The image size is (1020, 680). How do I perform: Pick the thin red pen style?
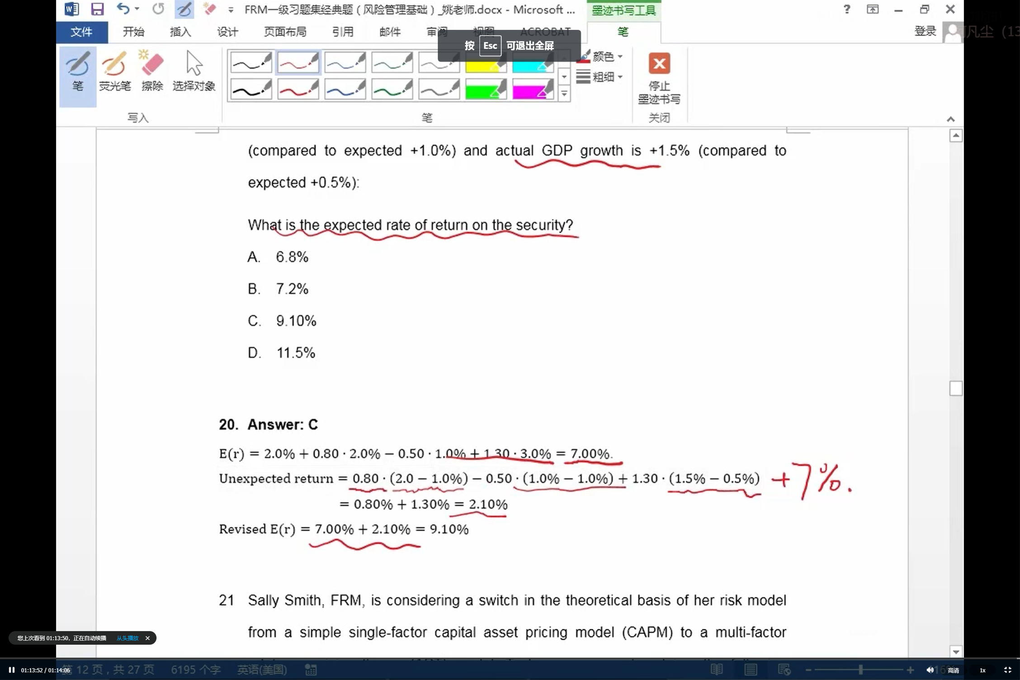tap(298, 62)
